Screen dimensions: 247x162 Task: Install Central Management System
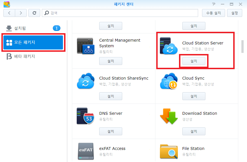111,61
